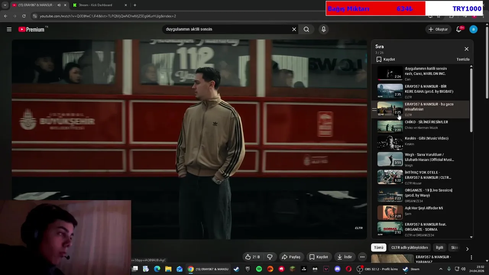
Task: Open three-dot menu for YARAMAZ recommendation
Action: click(471, 257)
